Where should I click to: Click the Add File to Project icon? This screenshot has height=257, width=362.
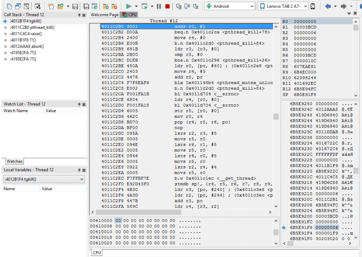pyautogui.click(x=106, y=6)
